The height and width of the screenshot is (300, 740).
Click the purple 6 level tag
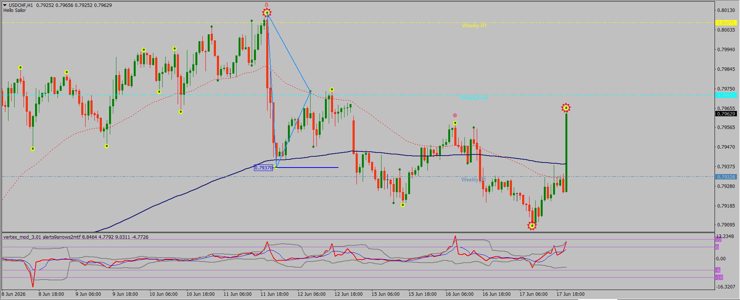[x=717, y=247]
